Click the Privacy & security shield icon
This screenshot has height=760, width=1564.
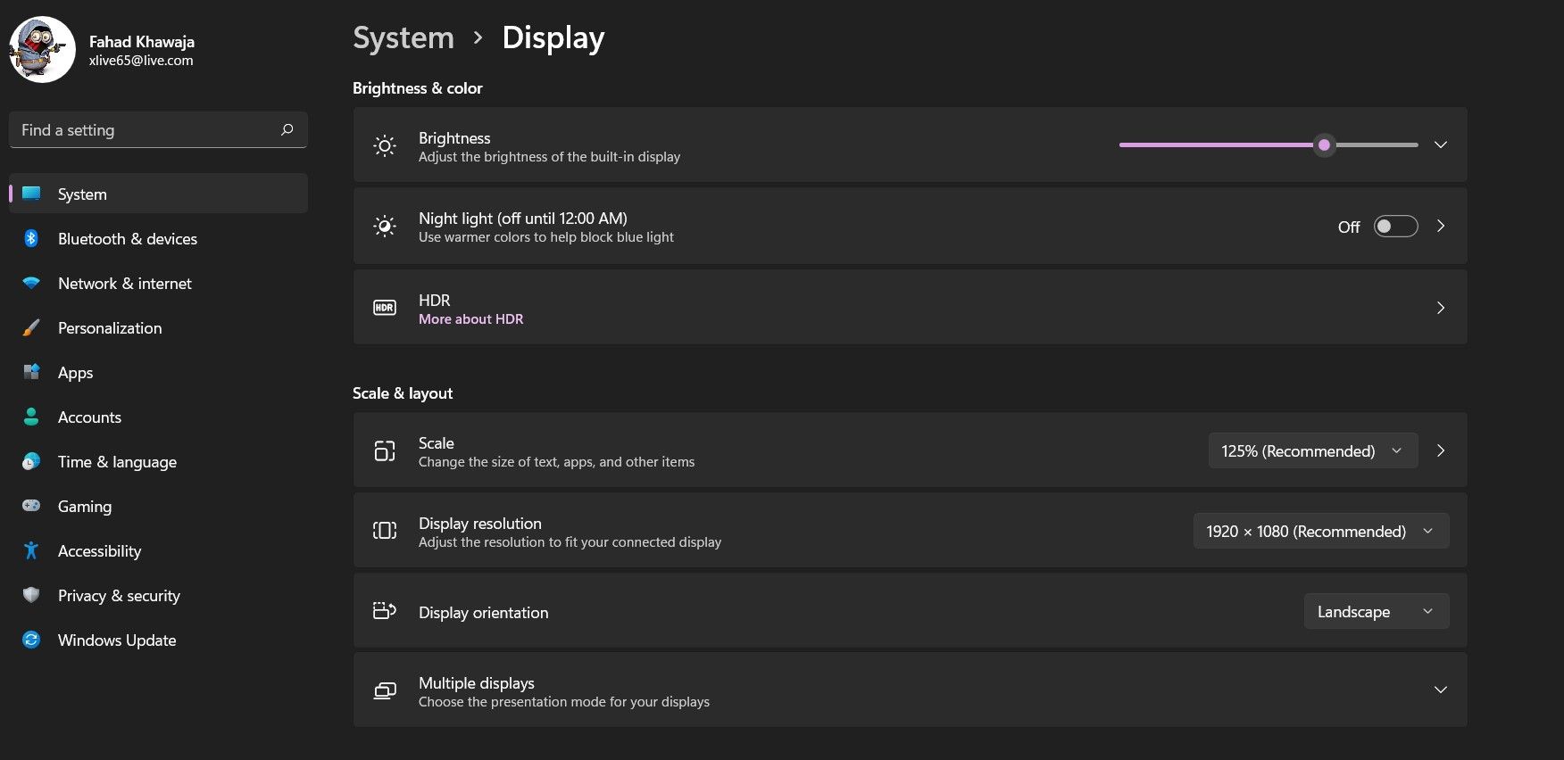[31, 595]
